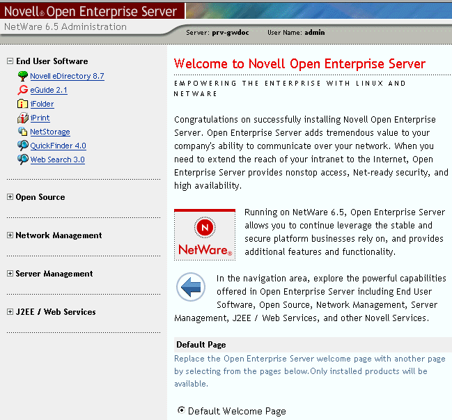Click the blue left-arrow navigation icon

point(191,287)
